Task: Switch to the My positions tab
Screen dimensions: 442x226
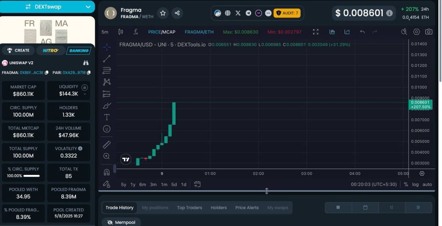Action: 155,208
